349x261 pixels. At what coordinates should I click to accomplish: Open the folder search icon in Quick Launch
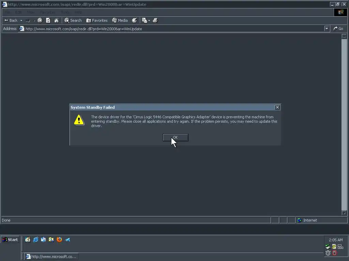coord(51,240)
